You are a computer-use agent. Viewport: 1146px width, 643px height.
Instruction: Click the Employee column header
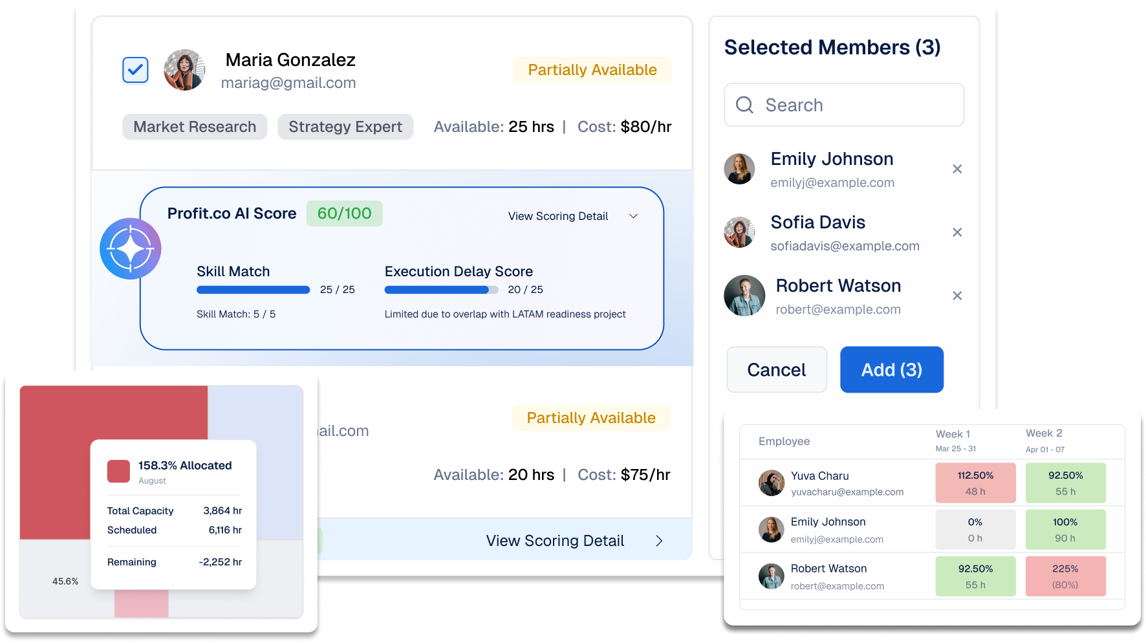[784, 441]
